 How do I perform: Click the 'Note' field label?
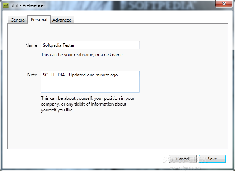click(x=32, y=75)
